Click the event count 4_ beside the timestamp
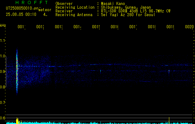Screen dimensions: 195x124 pos(45,15)
